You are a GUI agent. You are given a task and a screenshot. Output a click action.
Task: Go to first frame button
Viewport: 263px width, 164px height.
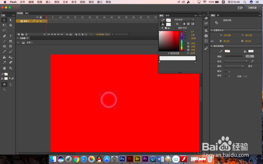(x=48, y=34)
